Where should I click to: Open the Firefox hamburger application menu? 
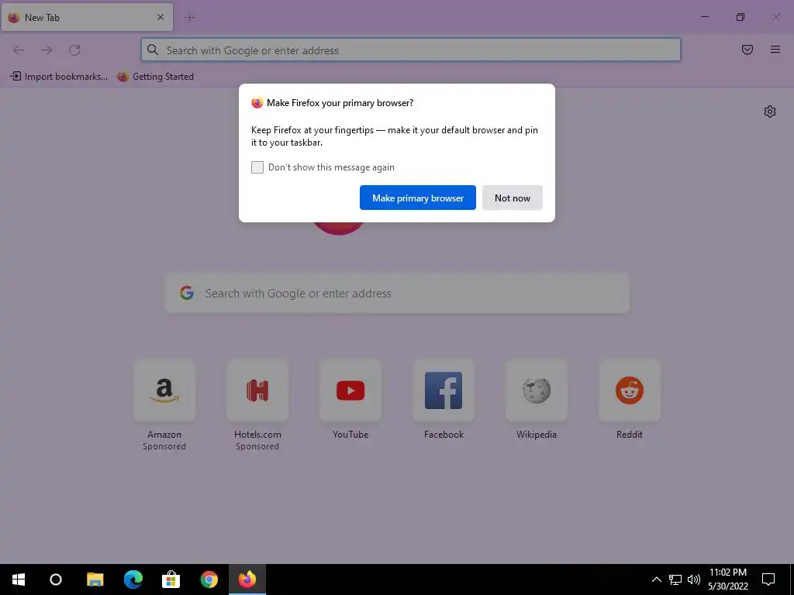775,50
